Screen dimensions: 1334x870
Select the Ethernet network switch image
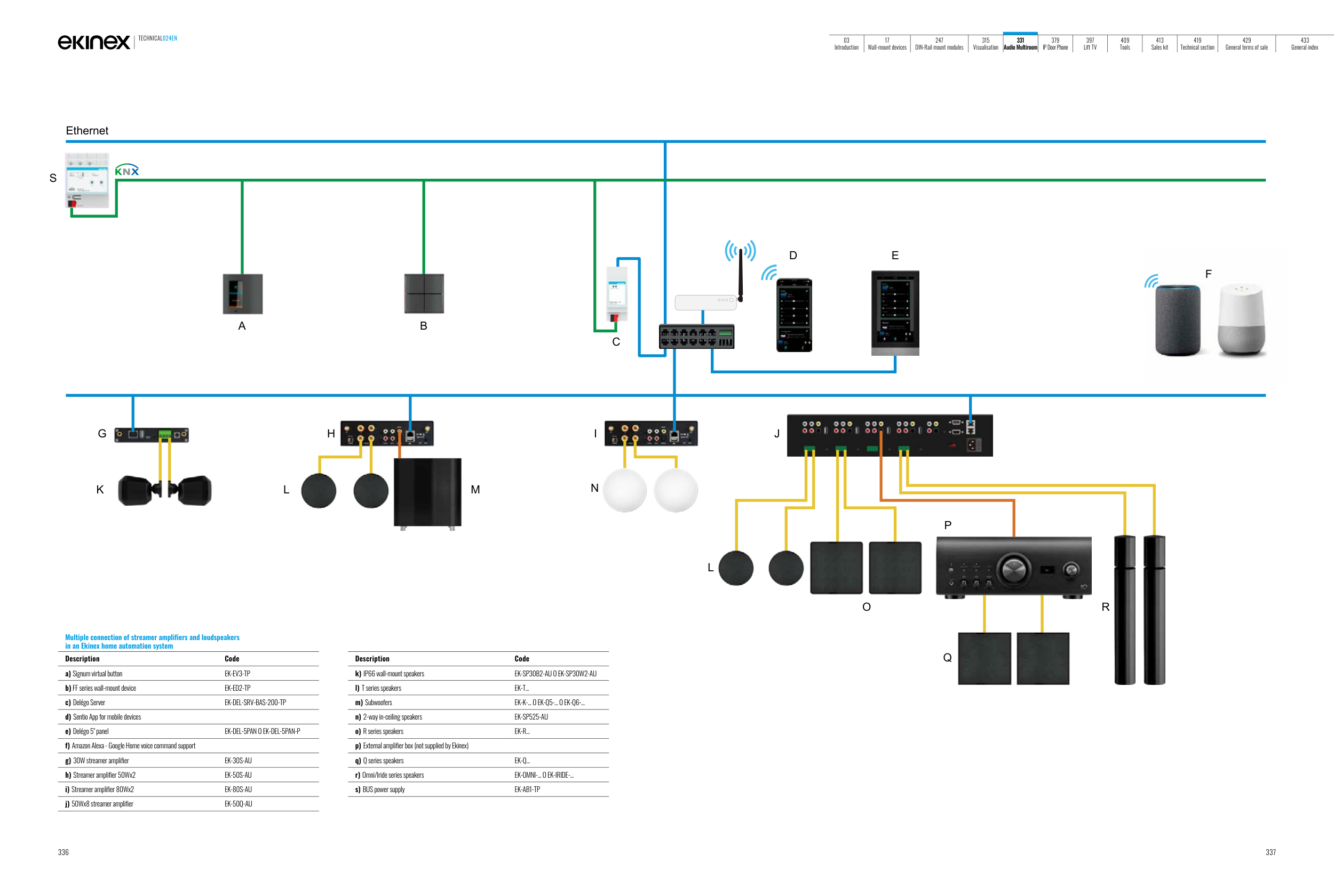point(696,336)
